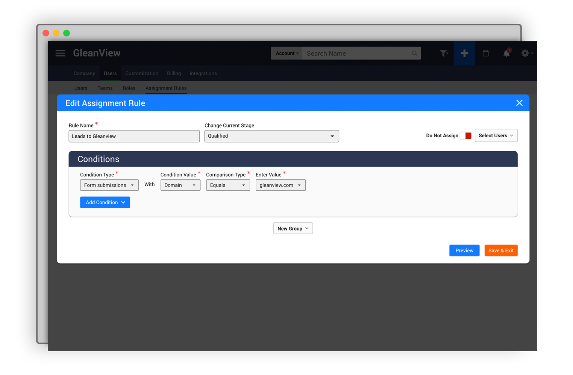Focus the Rule Name input field
573x375 pixels.
click(134, 136)
